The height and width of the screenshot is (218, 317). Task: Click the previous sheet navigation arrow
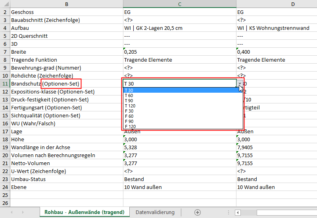[x=12, y=212]
